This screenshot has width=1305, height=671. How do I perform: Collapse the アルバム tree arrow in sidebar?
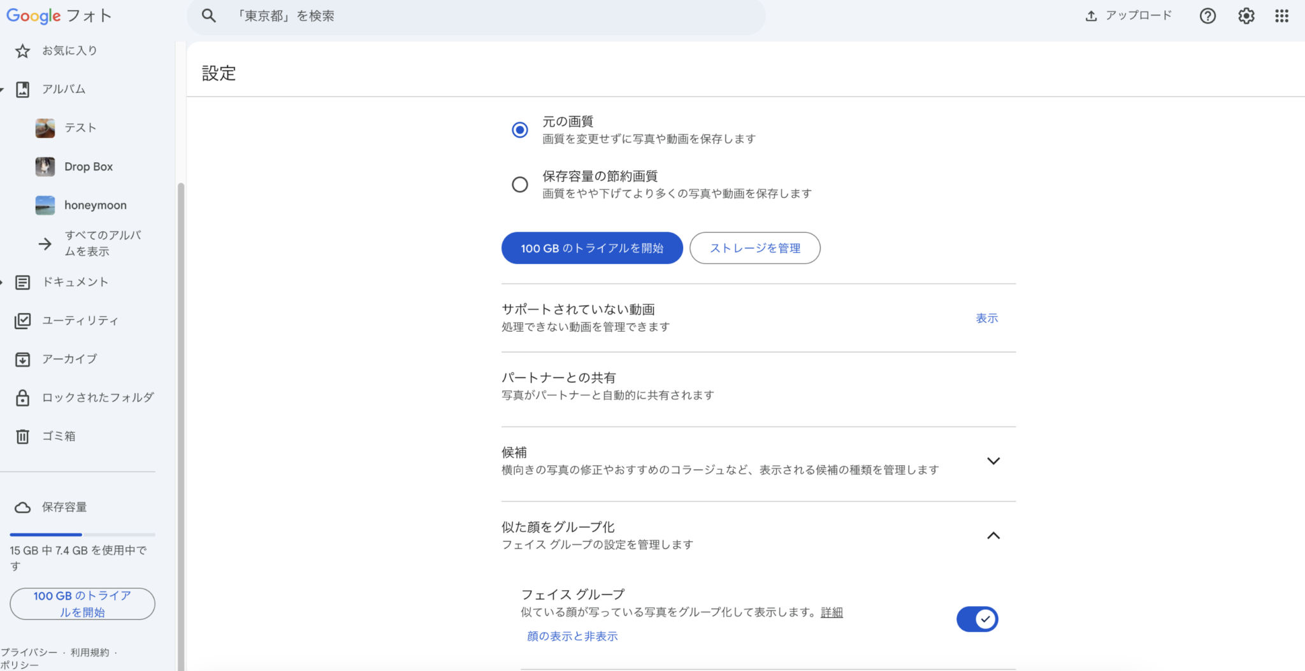[x=2, y=90]
